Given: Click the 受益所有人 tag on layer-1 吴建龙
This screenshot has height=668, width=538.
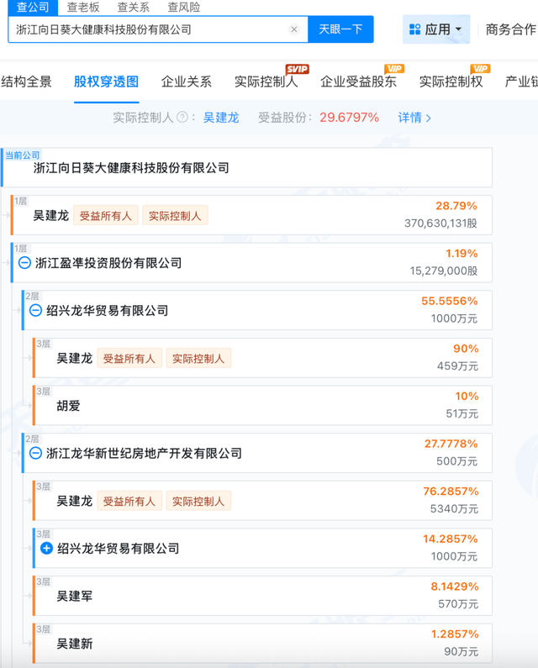Looking at the screenshot, I should pos(105,215).
